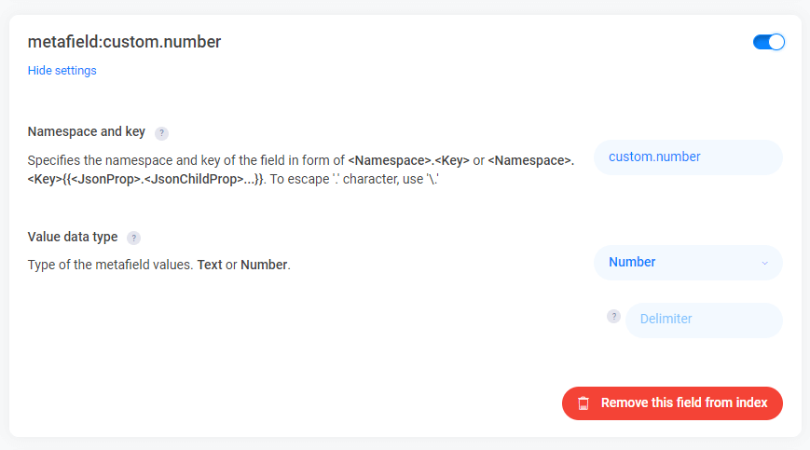
Task: Click the Namespace and key label
Action: pos(87,132)
